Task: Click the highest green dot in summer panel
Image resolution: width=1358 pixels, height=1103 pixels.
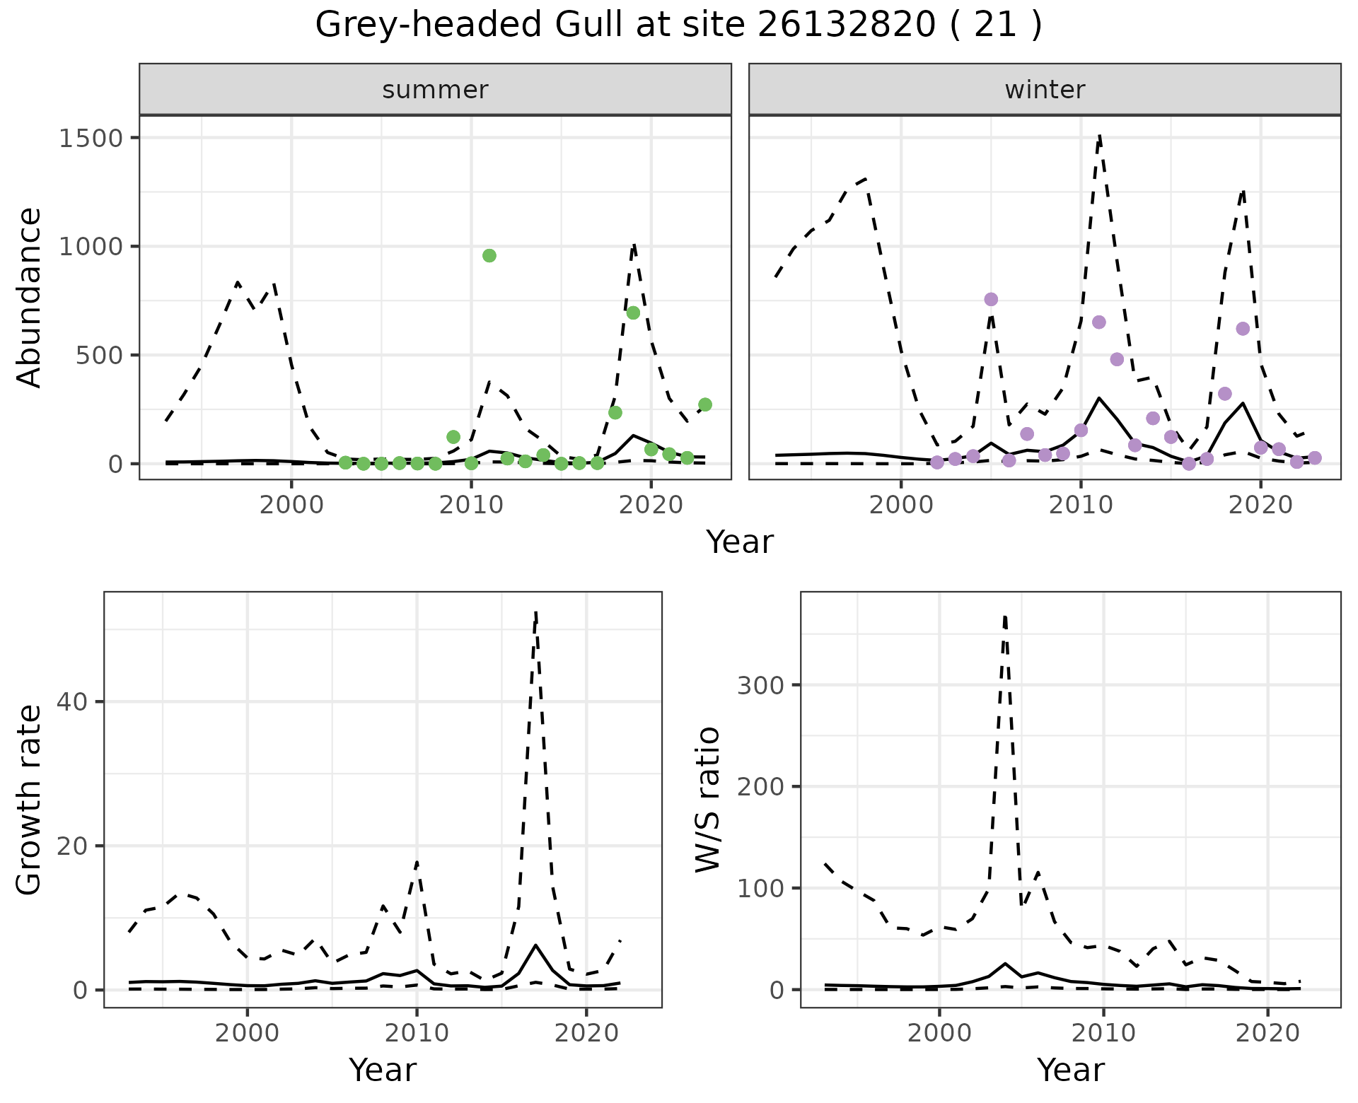Action: pos(489,256)
